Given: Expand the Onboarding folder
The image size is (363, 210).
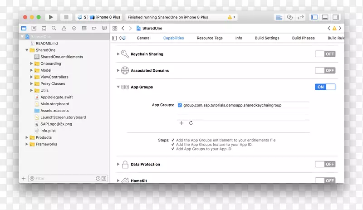Looking at the screenshot, I should (32, 63).
